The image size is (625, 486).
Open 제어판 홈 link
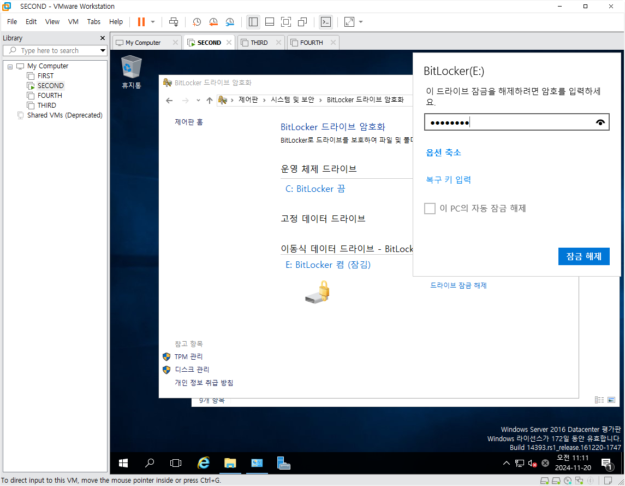[188, 122]
